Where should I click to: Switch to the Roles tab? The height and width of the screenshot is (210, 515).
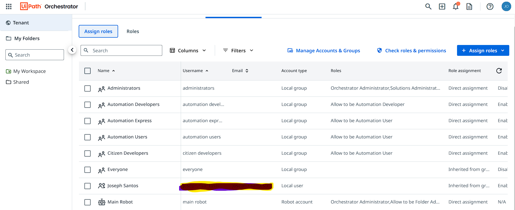coord(133,31)
